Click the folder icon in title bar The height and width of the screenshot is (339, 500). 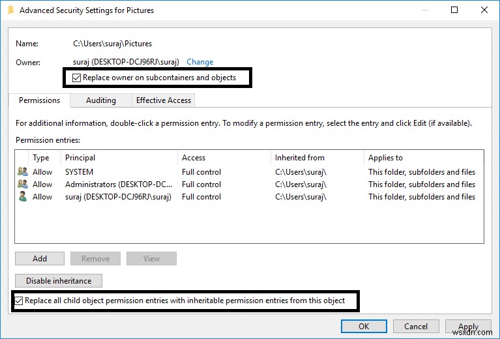[10, 10]
